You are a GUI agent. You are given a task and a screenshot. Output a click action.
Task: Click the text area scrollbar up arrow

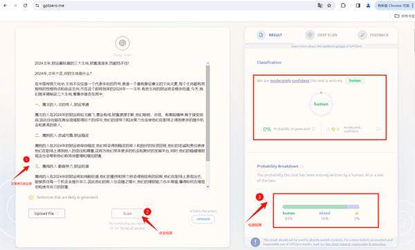[207, 63]
